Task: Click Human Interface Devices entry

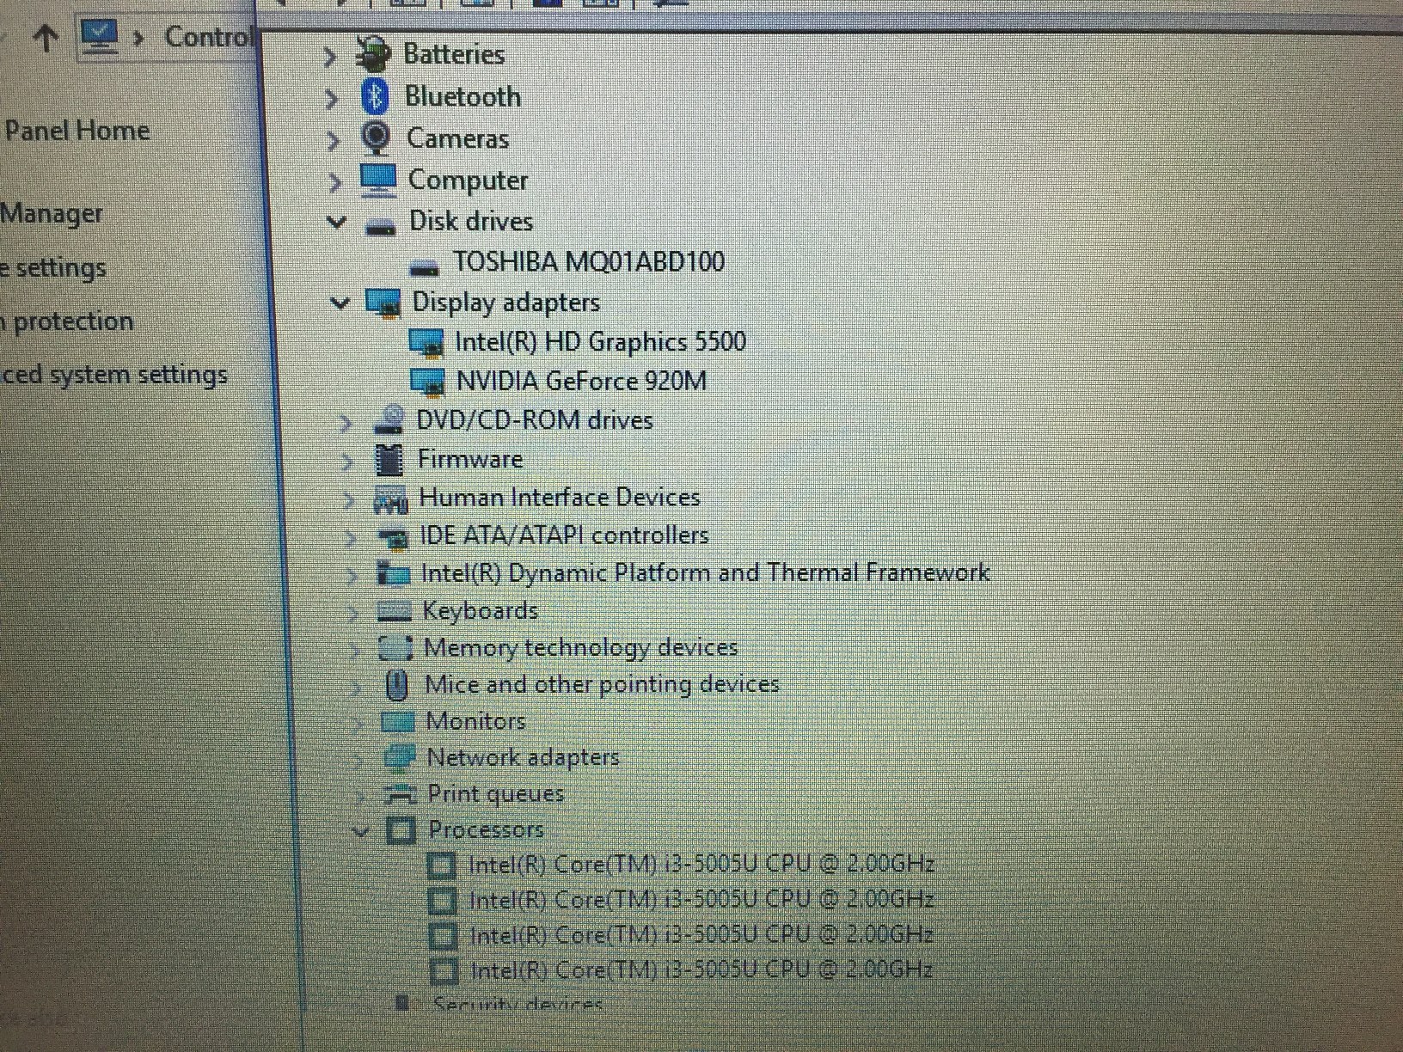Action: point(560,497)
